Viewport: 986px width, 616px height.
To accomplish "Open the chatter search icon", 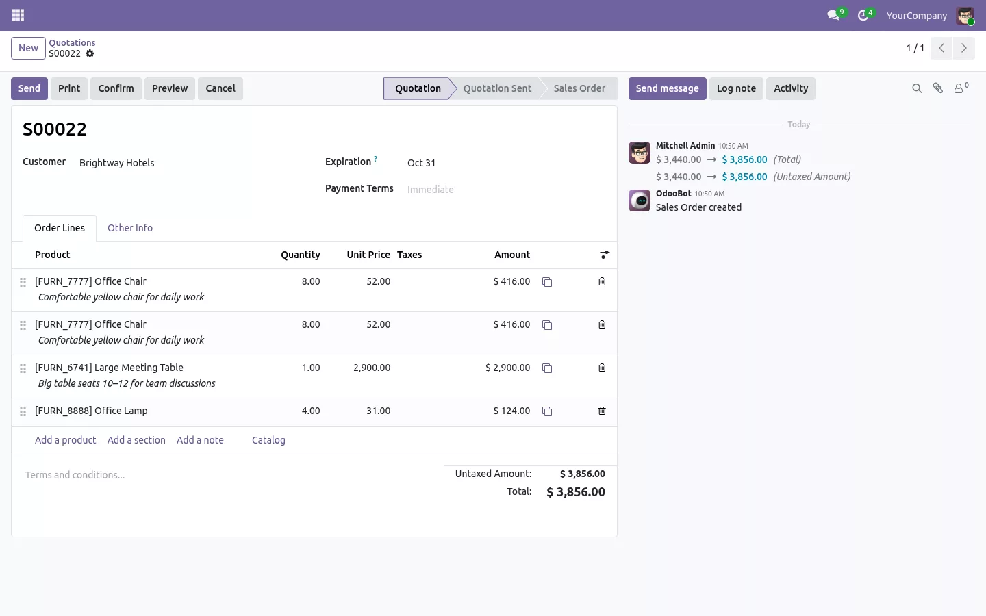I will [917, 88].
